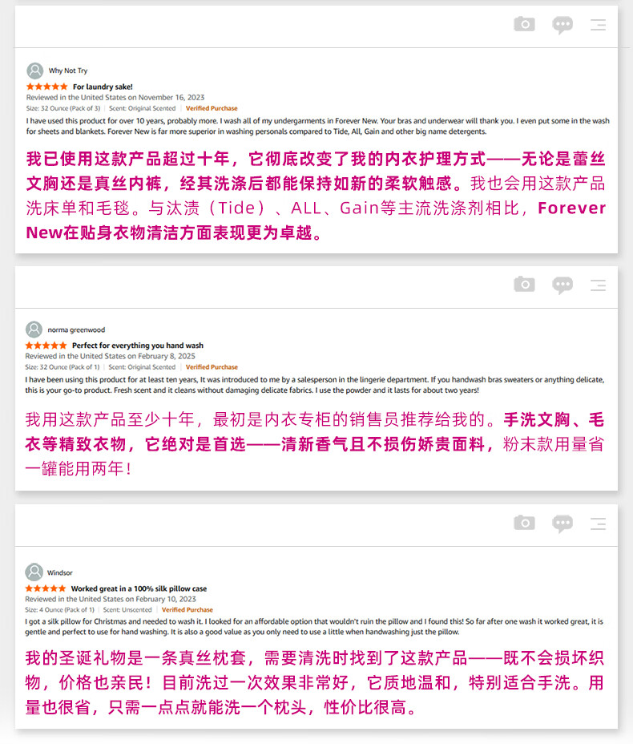The width and height of the screenshot is (633, 744).
Task: Click the Verified Purchase link in Windsor's review
Action: click(187, 610)
